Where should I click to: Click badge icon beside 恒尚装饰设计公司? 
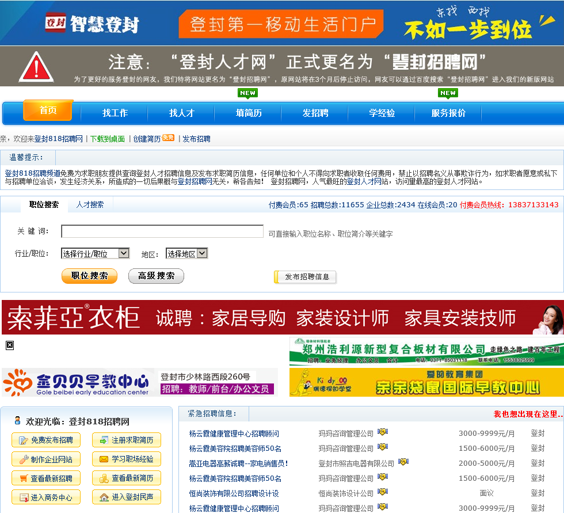click(383, 492)
